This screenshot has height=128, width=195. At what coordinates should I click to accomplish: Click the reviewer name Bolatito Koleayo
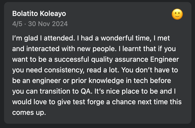click(39, 14)
